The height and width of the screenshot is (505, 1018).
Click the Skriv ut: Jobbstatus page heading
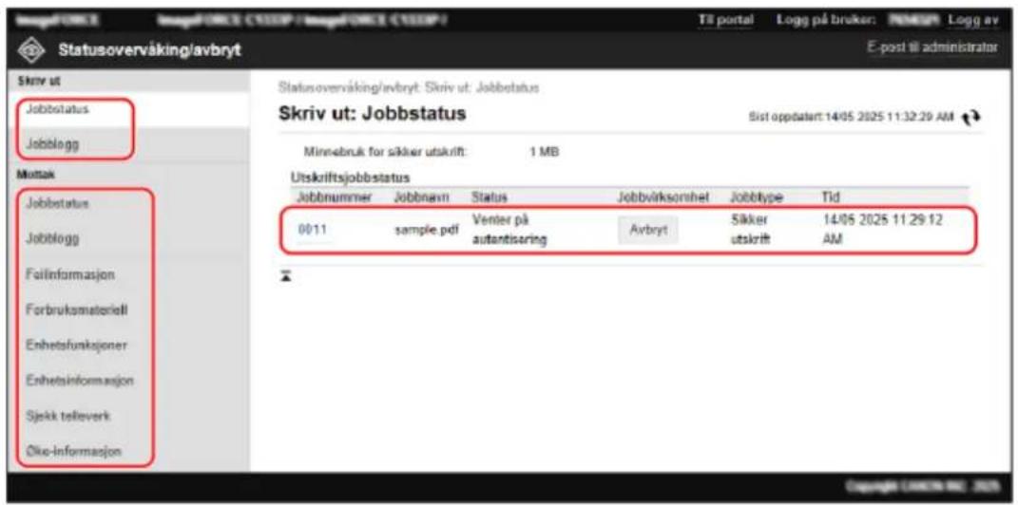(x=373, y=114)
